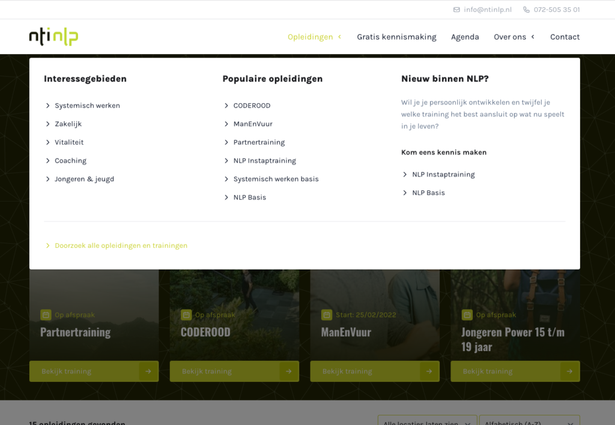Click calendar icon on ManEnVuur card
The height and width of the screenshot is (425, 615).
point(327,315)
